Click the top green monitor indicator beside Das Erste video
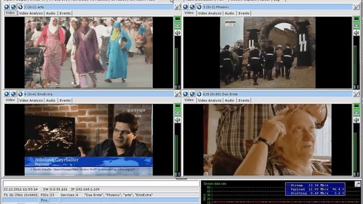 point(356,106)
